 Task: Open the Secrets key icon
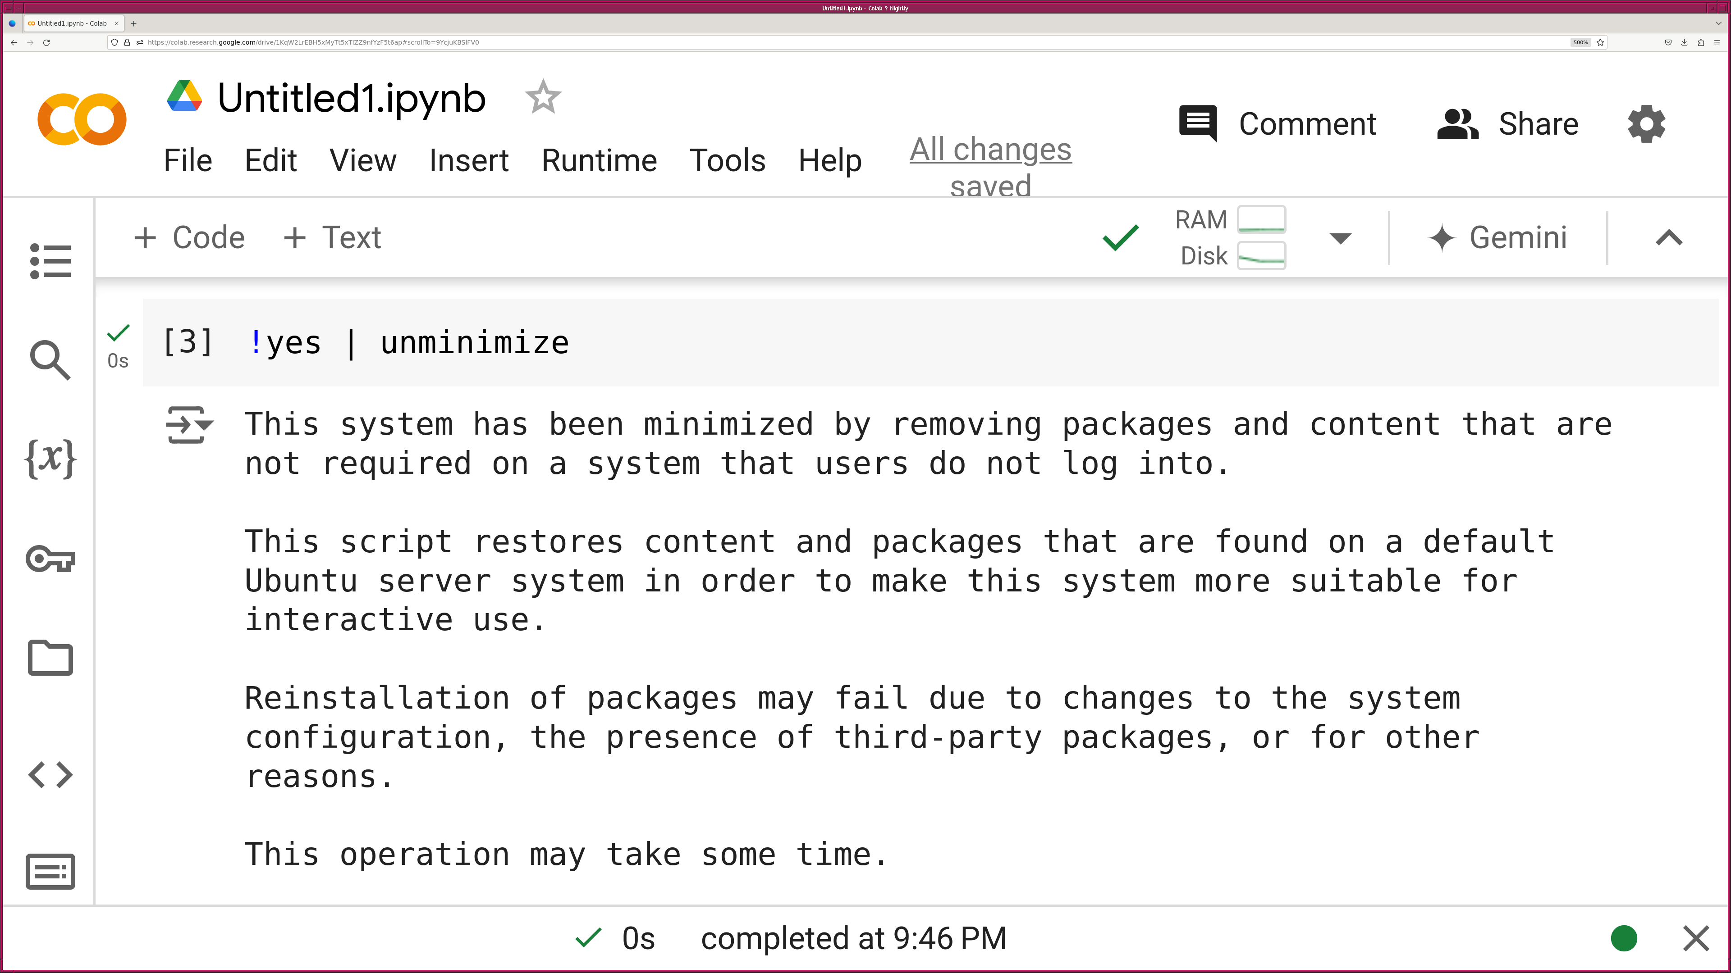(50, 559)
